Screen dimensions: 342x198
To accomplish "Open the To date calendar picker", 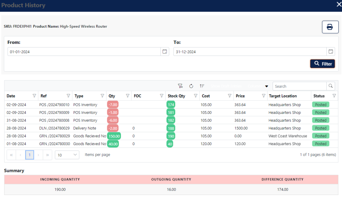I will [x=331, y=52].
